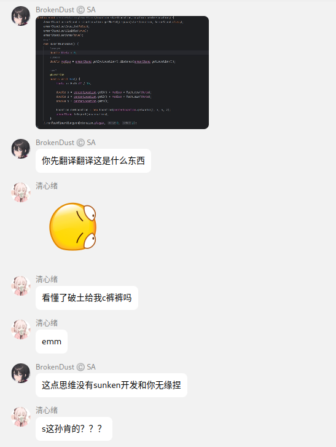
Task: Click BrokenDust's avatar beside the sunken message
Action: tap(20, 373)
